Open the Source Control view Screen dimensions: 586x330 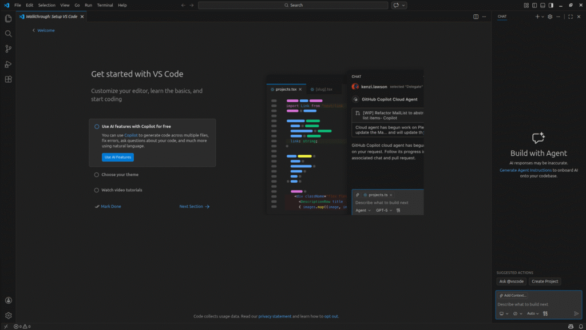[8, 49]
